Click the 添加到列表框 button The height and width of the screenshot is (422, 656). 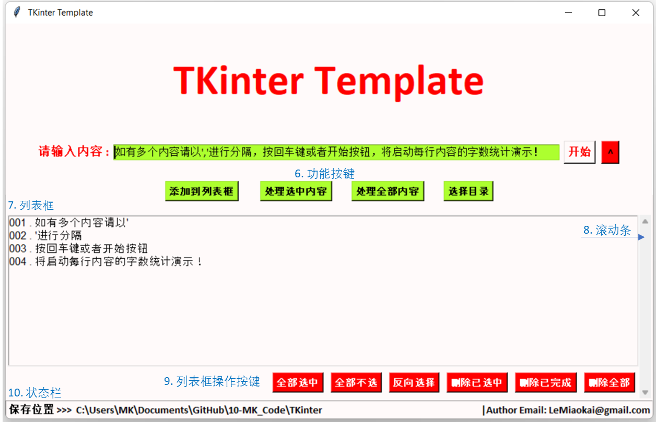pyautogui.click(x=201, y=190)
